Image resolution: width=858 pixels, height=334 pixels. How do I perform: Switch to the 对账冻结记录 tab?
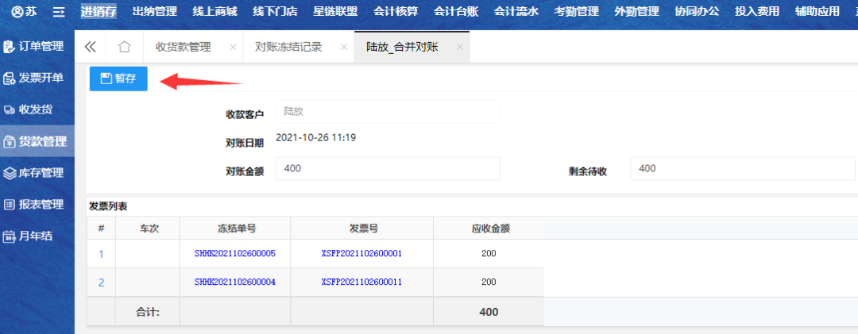click(x=288, y=47)
